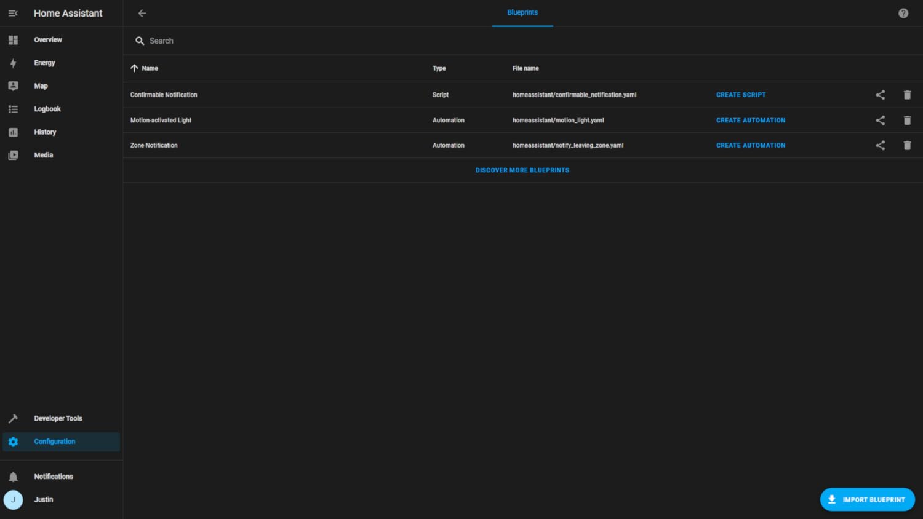Image resolution: width=923 pixels, height=519 pixels.
Task: Click the notify_leaving_zone.yaml file name
Action: pyautogui.click(x=568, y=145)
